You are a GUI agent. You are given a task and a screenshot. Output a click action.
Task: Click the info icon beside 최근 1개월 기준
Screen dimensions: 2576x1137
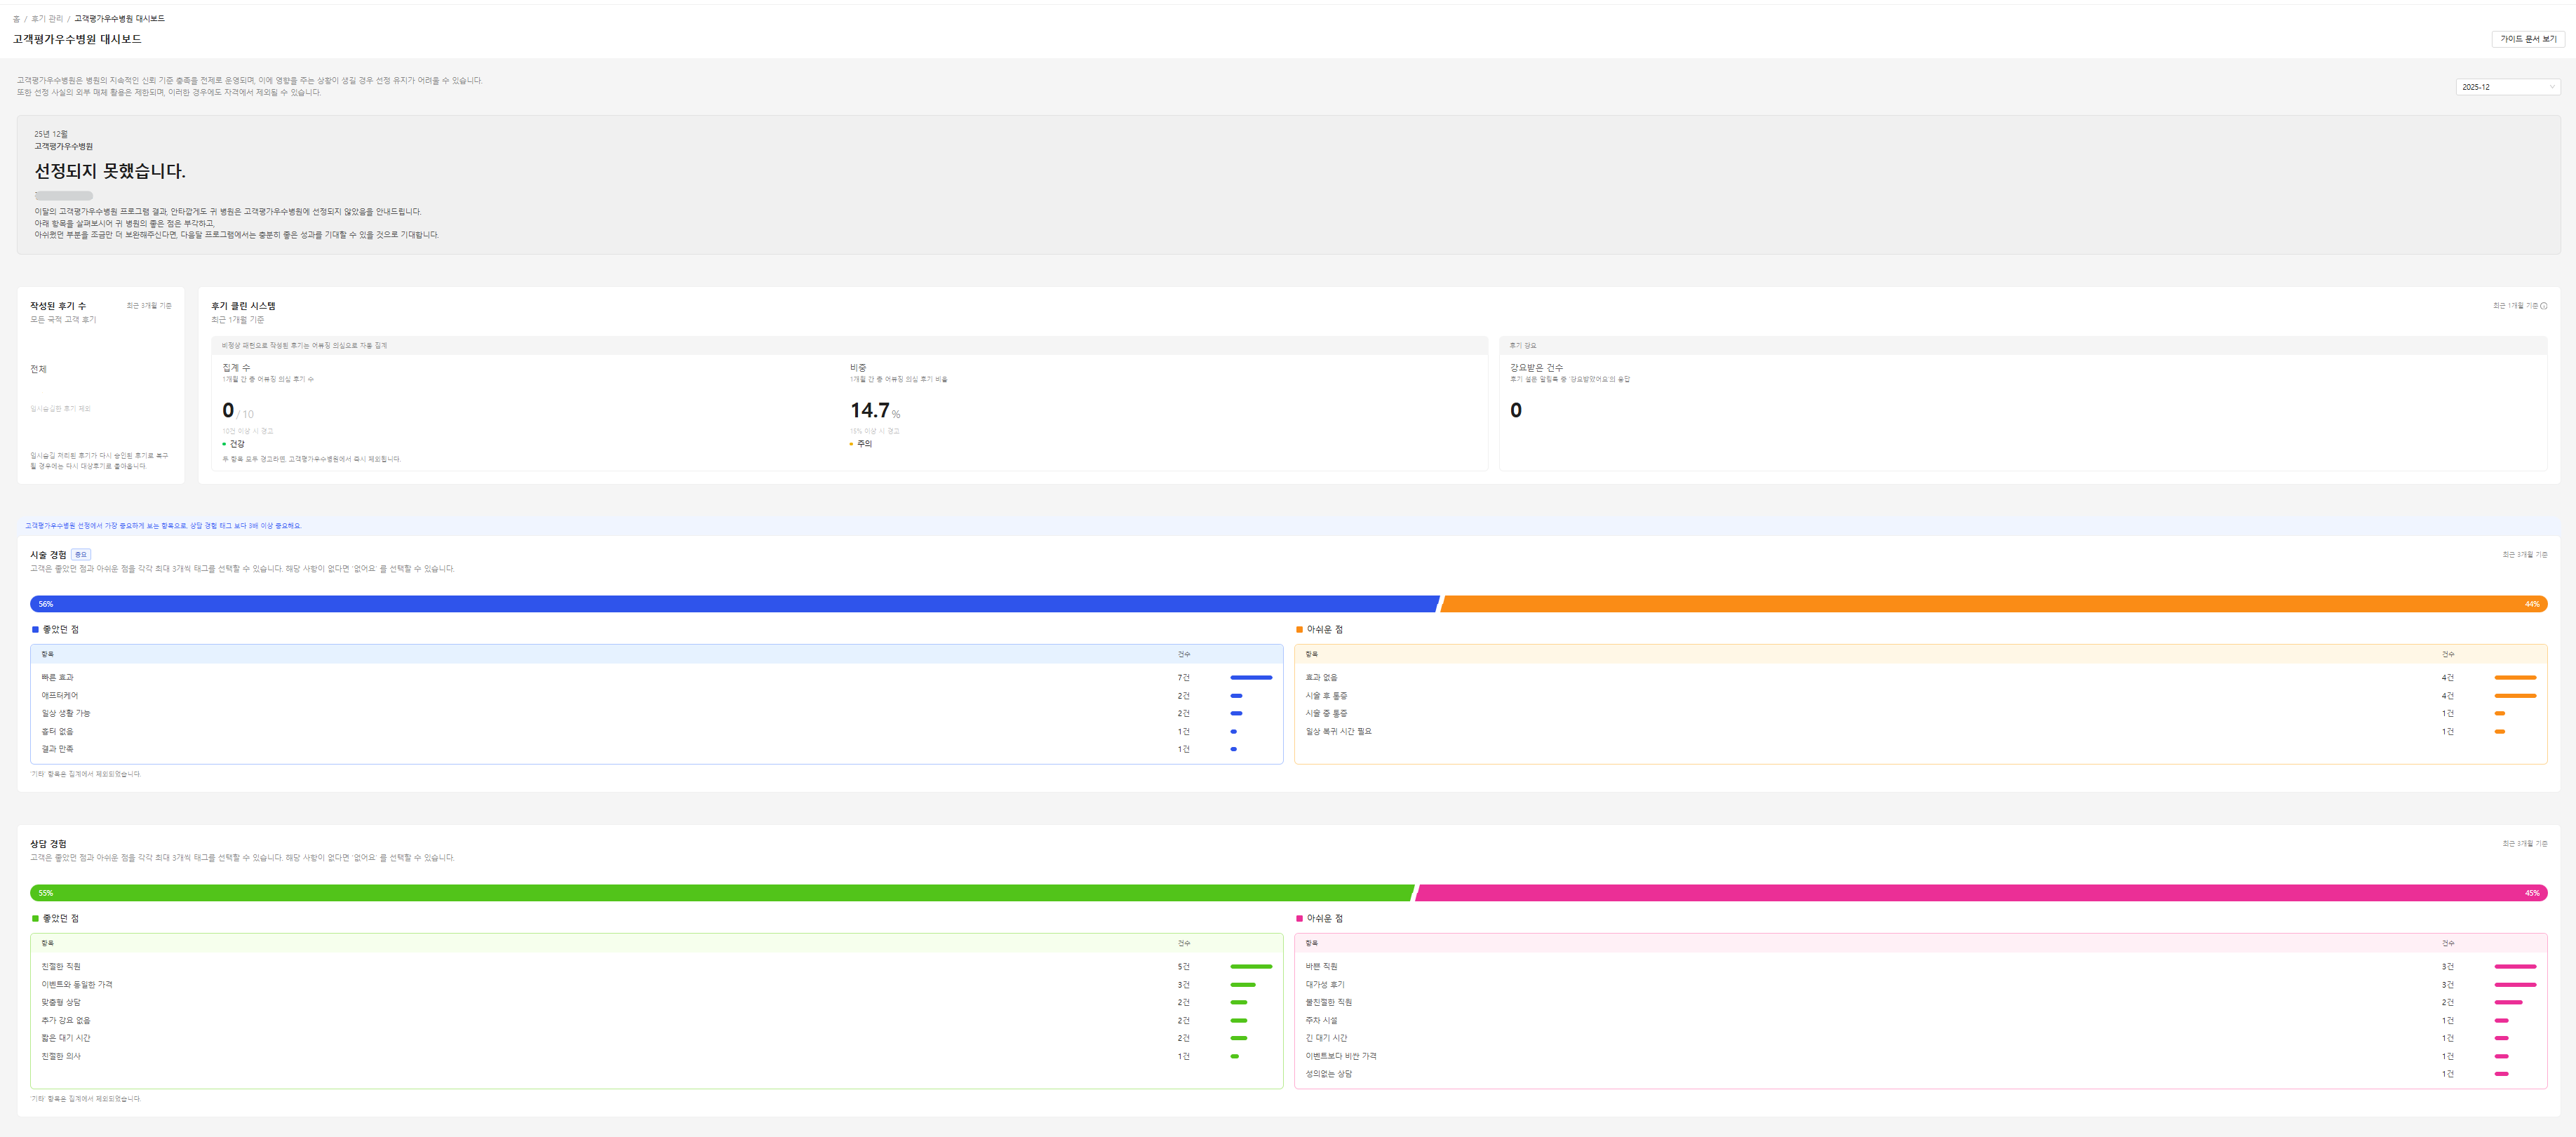coord(2544,306)
